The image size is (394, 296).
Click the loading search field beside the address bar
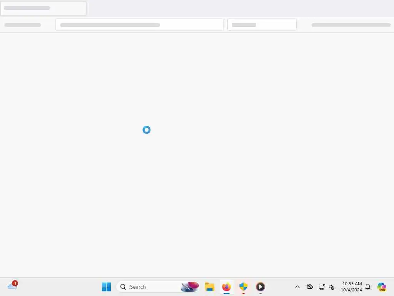pos(262,25)
